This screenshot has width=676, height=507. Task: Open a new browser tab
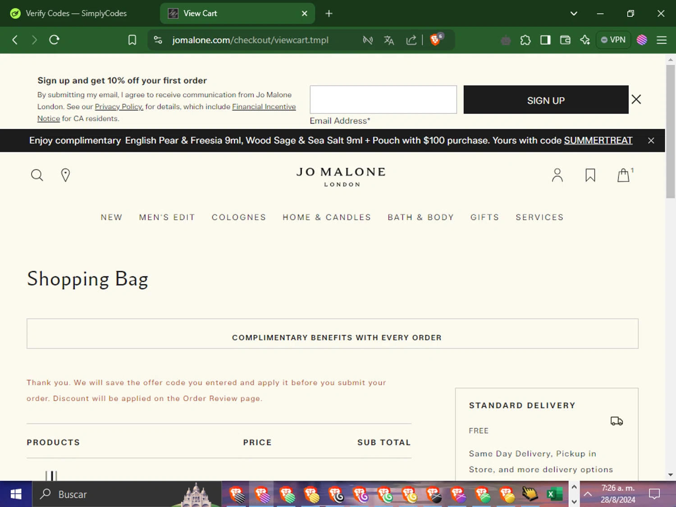(329, 14)
